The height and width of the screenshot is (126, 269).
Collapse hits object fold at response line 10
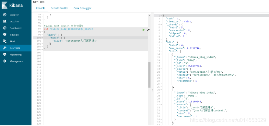pos(161,42)
